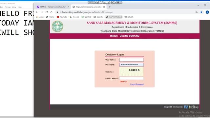Open Notepad Edit menu
Screen dimensions: 210x118
[2, 7]
